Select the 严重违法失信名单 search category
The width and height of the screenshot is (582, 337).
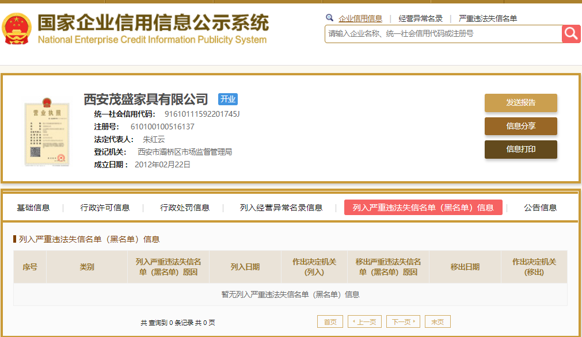(488, 18)
